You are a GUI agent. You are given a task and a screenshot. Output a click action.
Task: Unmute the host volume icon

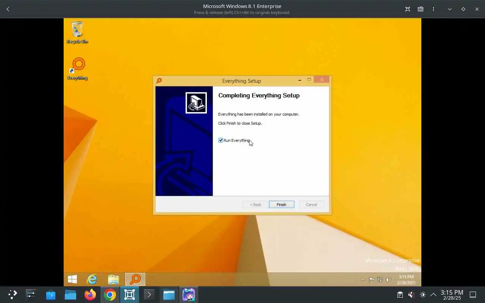(411, 295)
